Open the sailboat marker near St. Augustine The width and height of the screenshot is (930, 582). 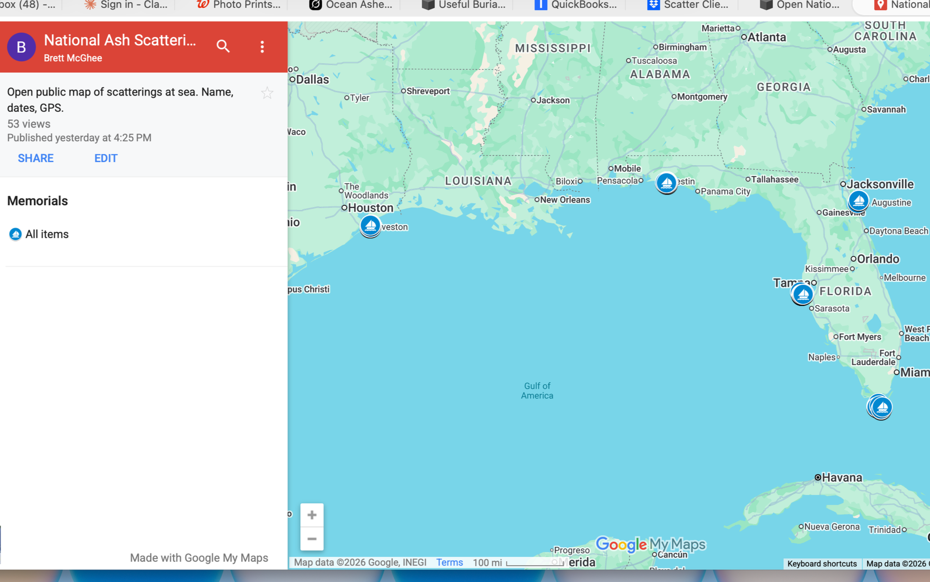pos(858,200)
